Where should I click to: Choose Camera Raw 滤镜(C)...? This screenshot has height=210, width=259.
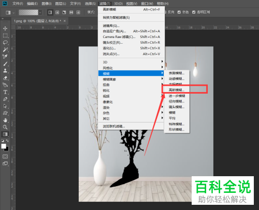131,37
